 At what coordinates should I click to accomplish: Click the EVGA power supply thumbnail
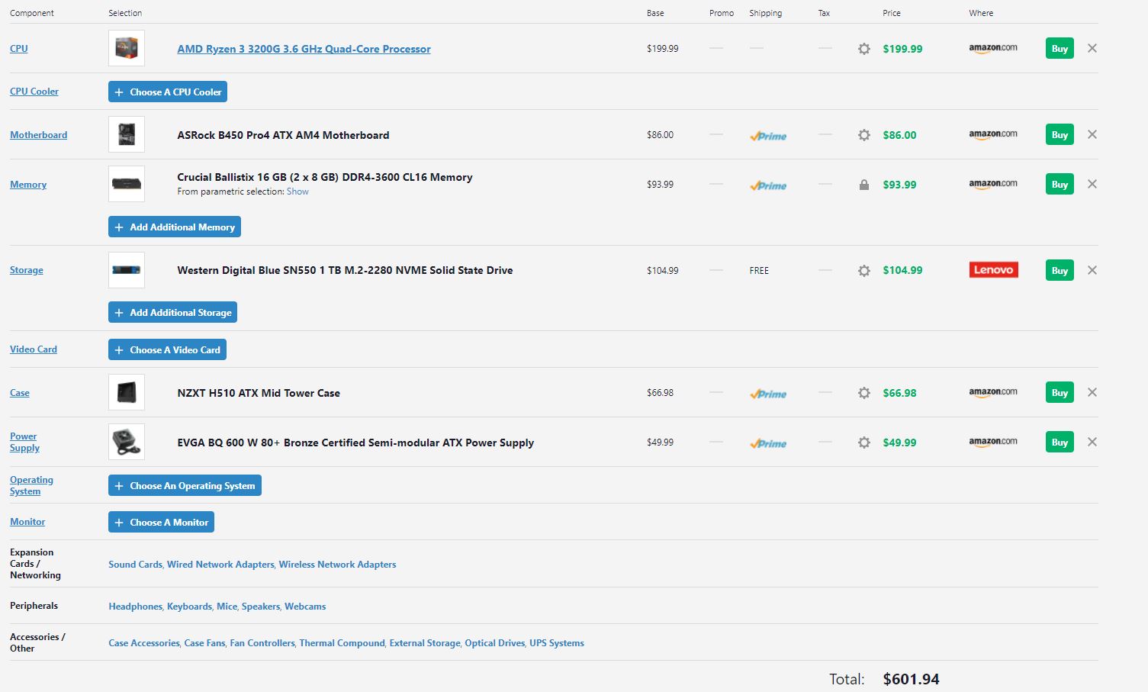127,442
